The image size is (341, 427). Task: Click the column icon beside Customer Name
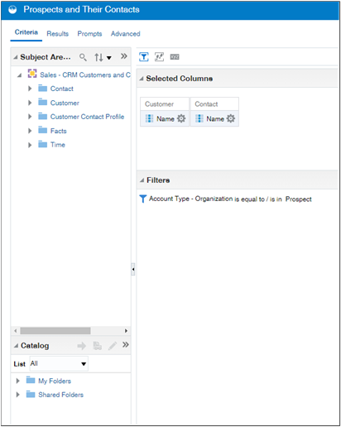(149, 118)
